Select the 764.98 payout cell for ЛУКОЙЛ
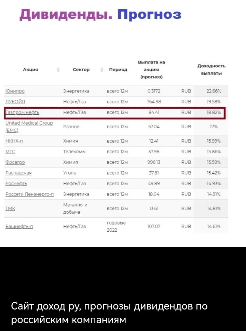The height and width of the screenshot is (331, 246). [154, 102]
